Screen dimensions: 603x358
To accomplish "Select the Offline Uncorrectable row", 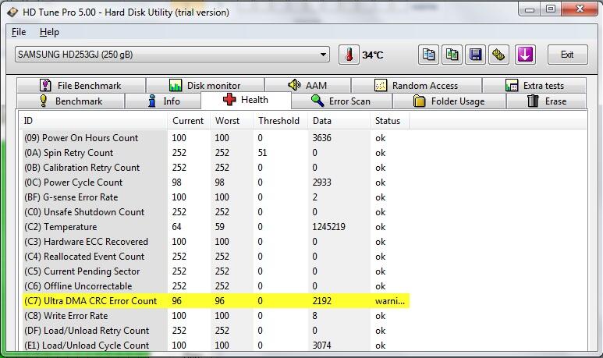I will click(x=215, y=285).
